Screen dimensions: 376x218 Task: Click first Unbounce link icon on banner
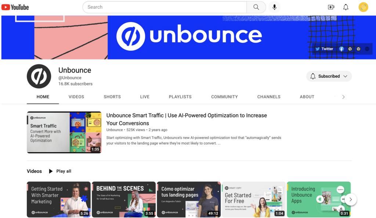(x=350, y=49)
